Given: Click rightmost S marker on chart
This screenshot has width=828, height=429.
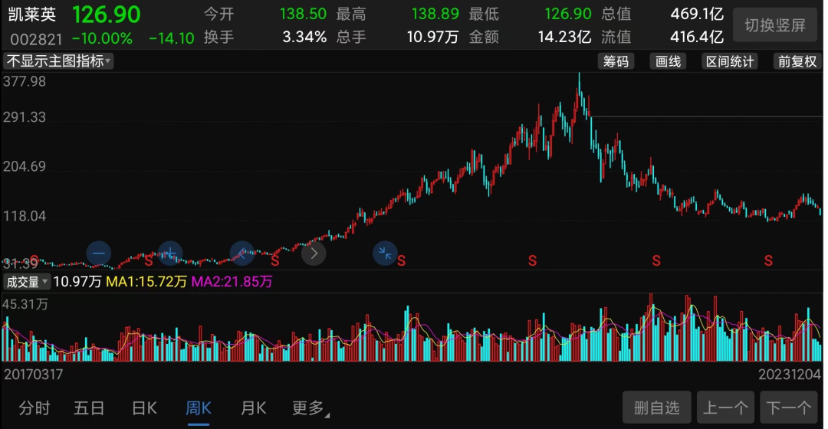Looking at the screenshot, I should pos(768,260).
